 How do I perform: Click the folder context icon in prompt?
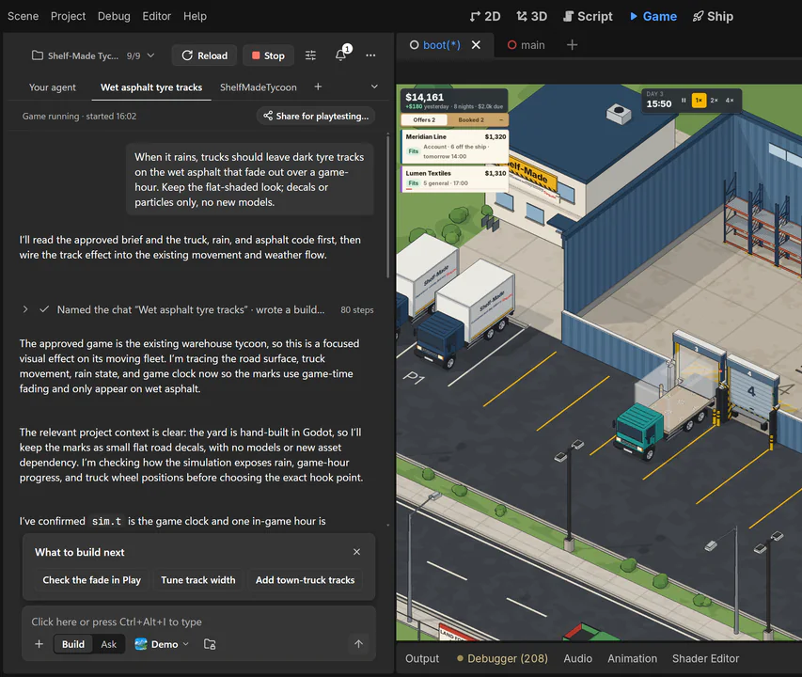(210, 644)
